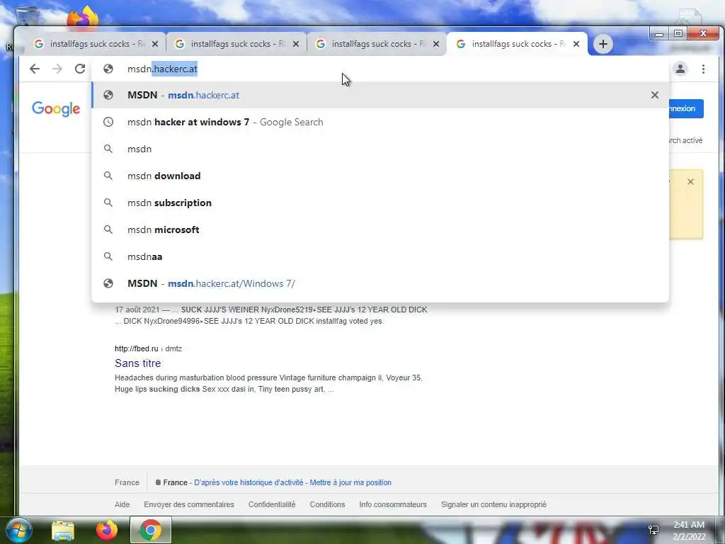Image resolution: width=725 pixels, height=544 pixels.
Task: Choose the 'msdnaa' suggestion
Action: pos(380,256)
